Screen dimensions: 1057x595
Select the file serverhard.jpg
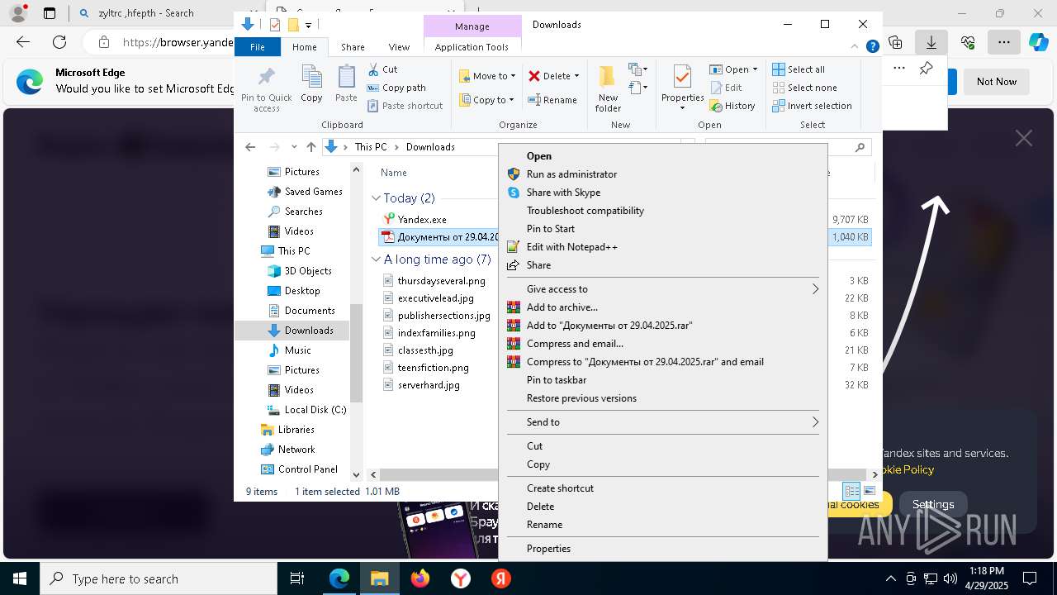(429, 385)
